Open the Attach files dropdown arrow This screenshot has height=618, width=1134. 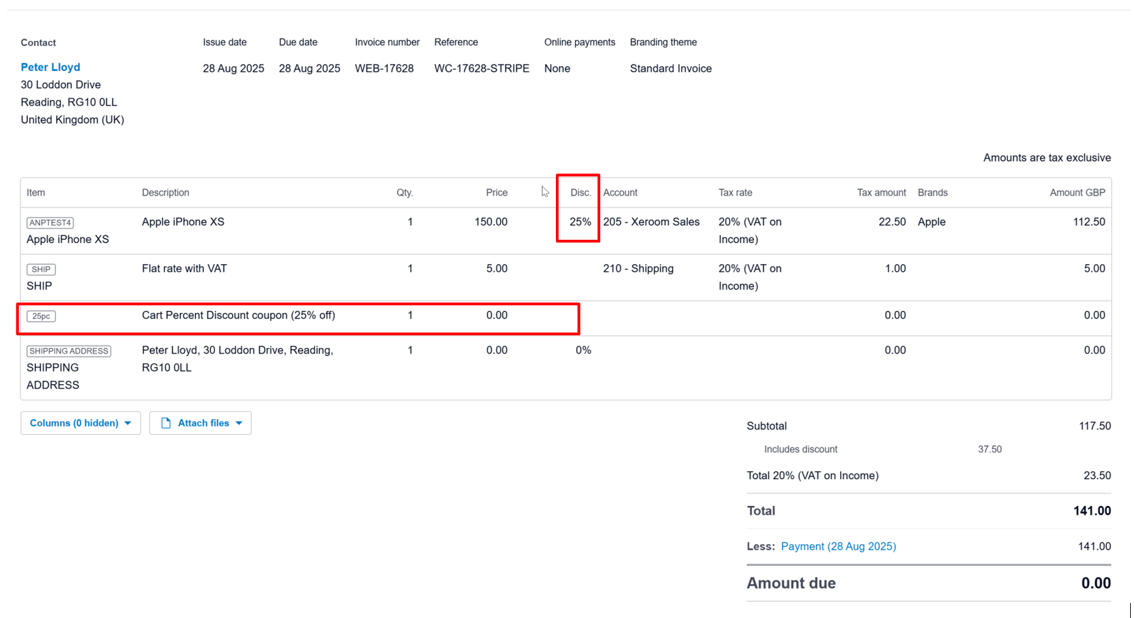(x=239, y=423)
